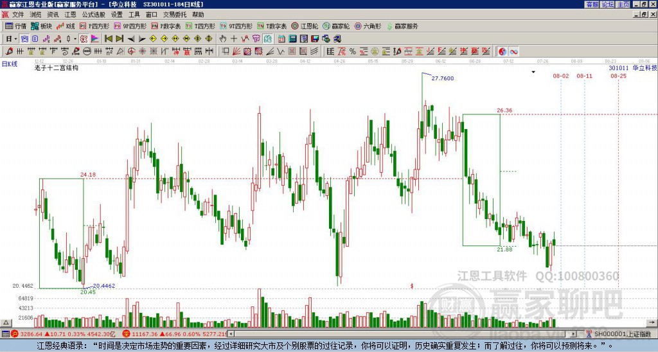
Task: Open the 文件 menu
Action: tap(18, 15)
